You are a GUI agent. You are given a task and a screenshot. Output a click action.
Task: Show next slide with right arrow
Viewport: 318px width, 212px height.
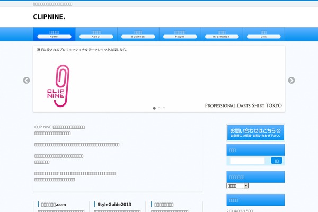(x=291, y=81)
